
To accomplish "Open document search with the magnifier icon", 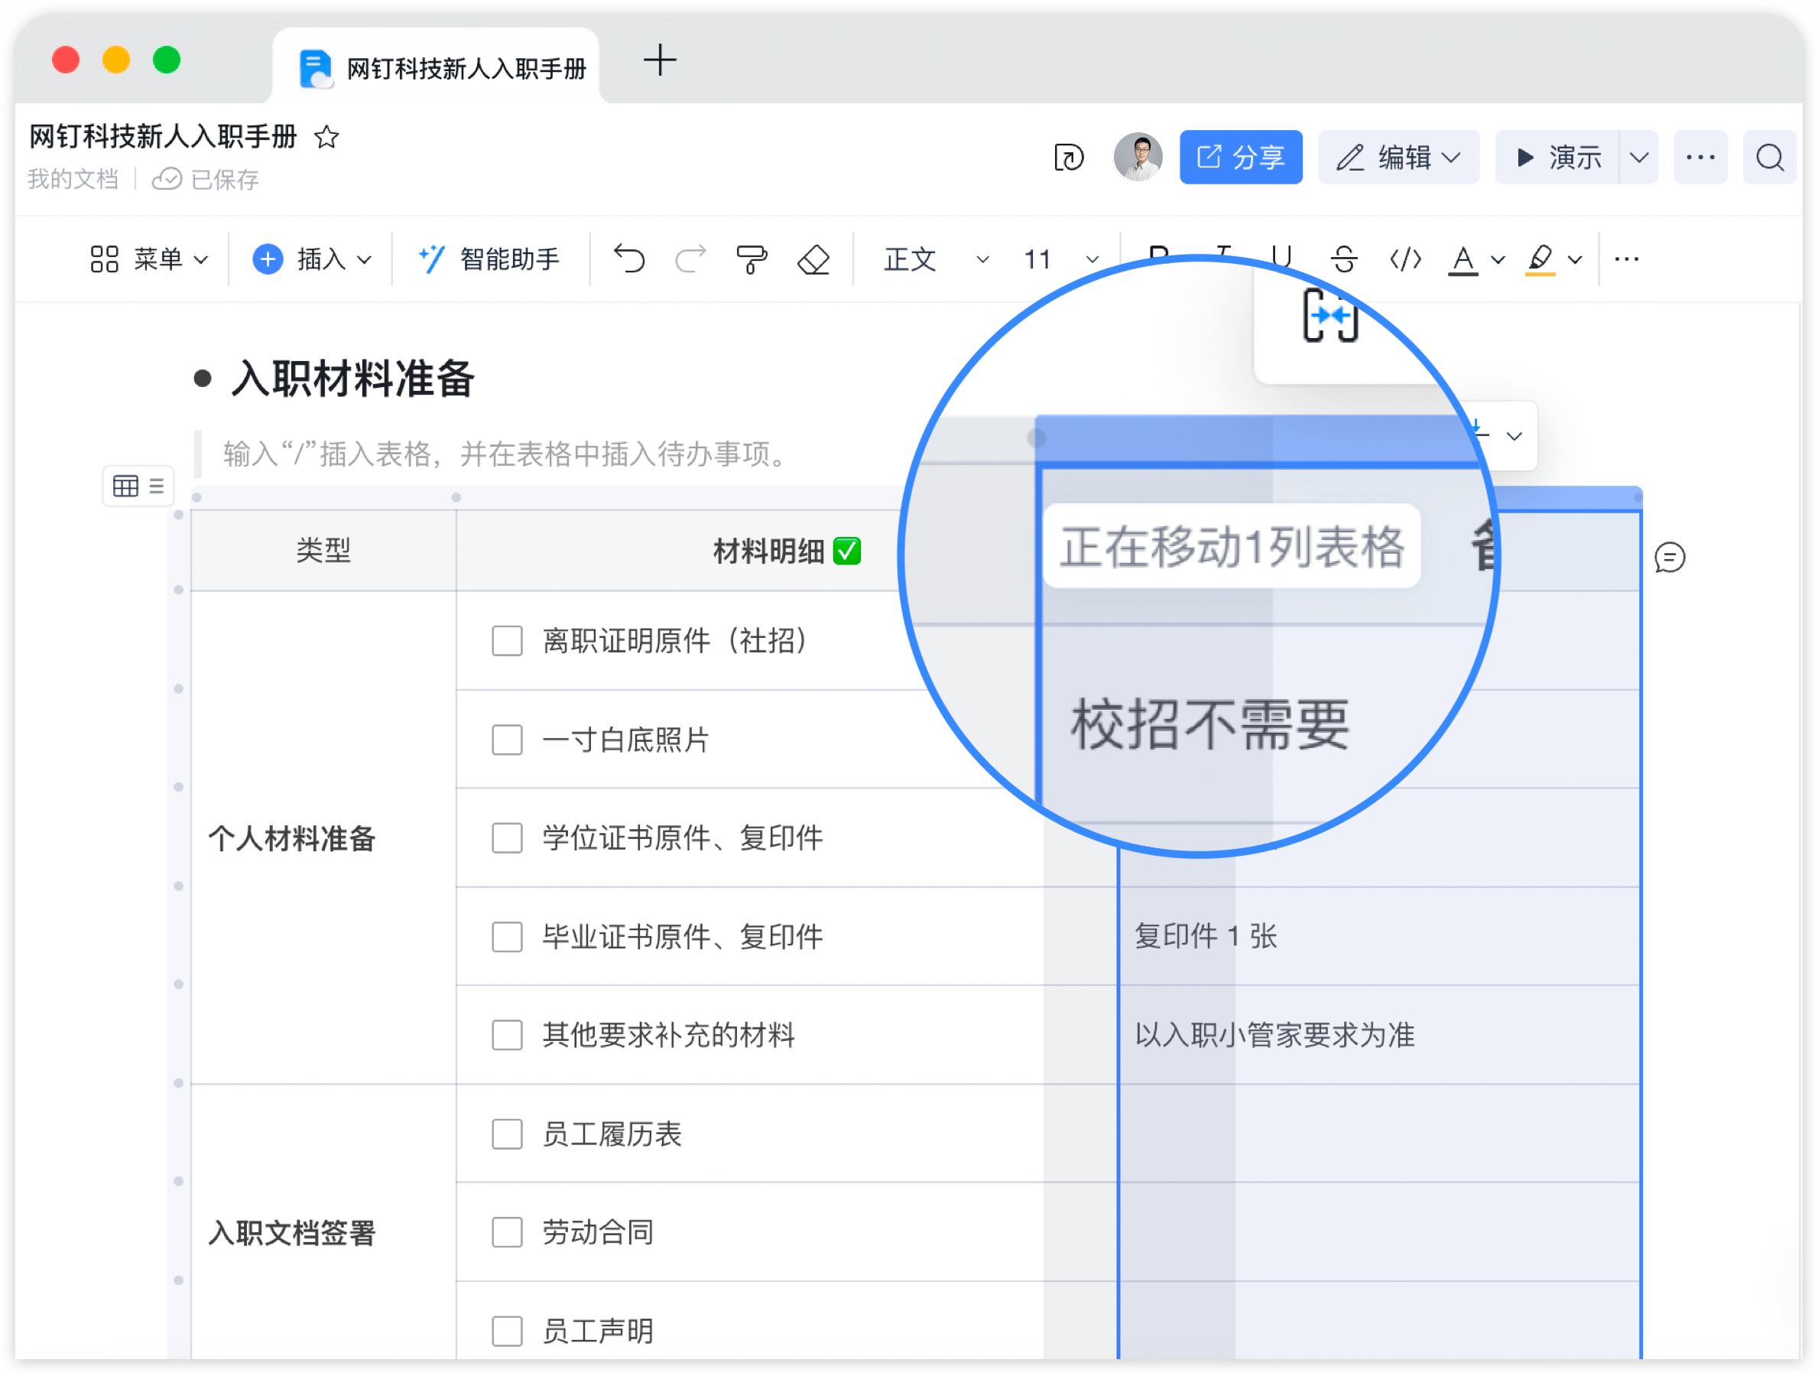I will [1768, 157].
